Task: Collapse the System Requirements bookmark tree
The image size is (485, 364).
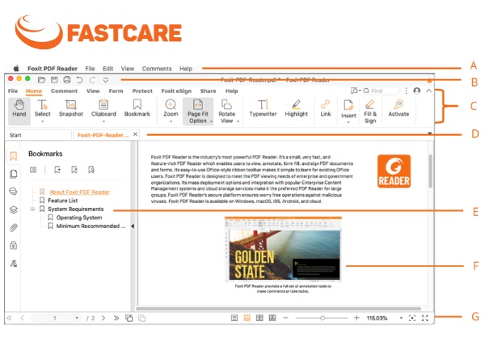Action: [32, 210]
